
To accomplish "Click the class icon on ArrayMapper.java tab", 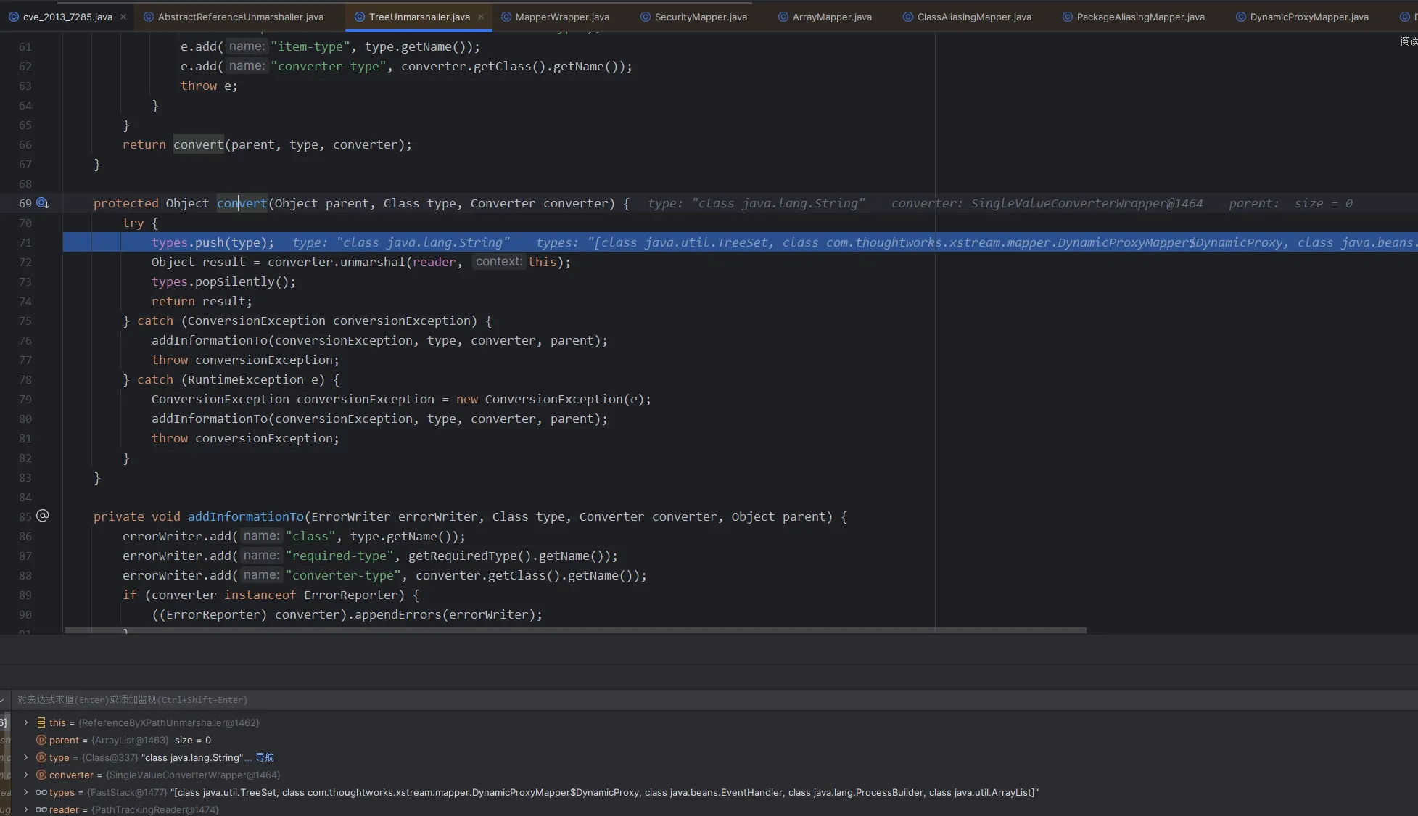I will click(x=783, y=17).
